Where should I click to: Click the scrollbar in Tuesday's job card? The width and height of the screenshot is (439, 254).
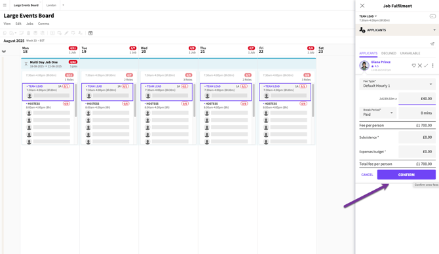point(135,100)
